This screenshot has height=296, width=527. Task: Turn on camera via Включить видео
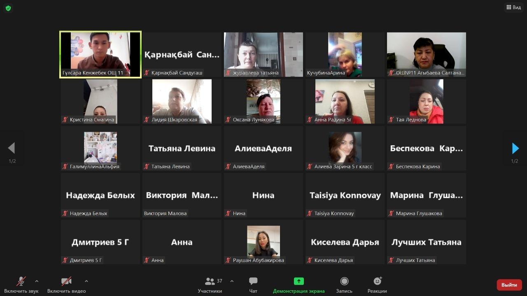[x=66, y=285]
